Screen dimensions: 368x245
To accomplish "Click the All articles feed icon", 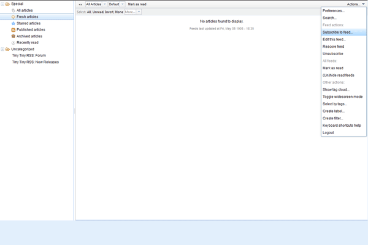I will (13, 10).
